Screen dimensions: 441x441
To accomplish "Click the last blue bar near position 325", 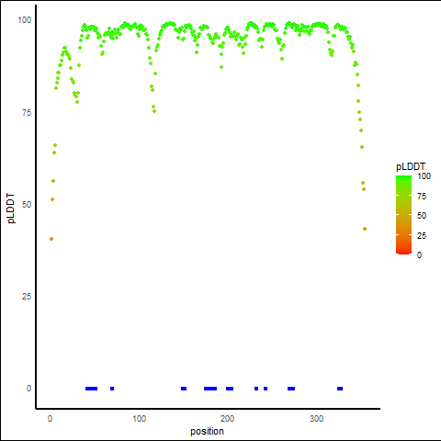I will coord(340,389).
